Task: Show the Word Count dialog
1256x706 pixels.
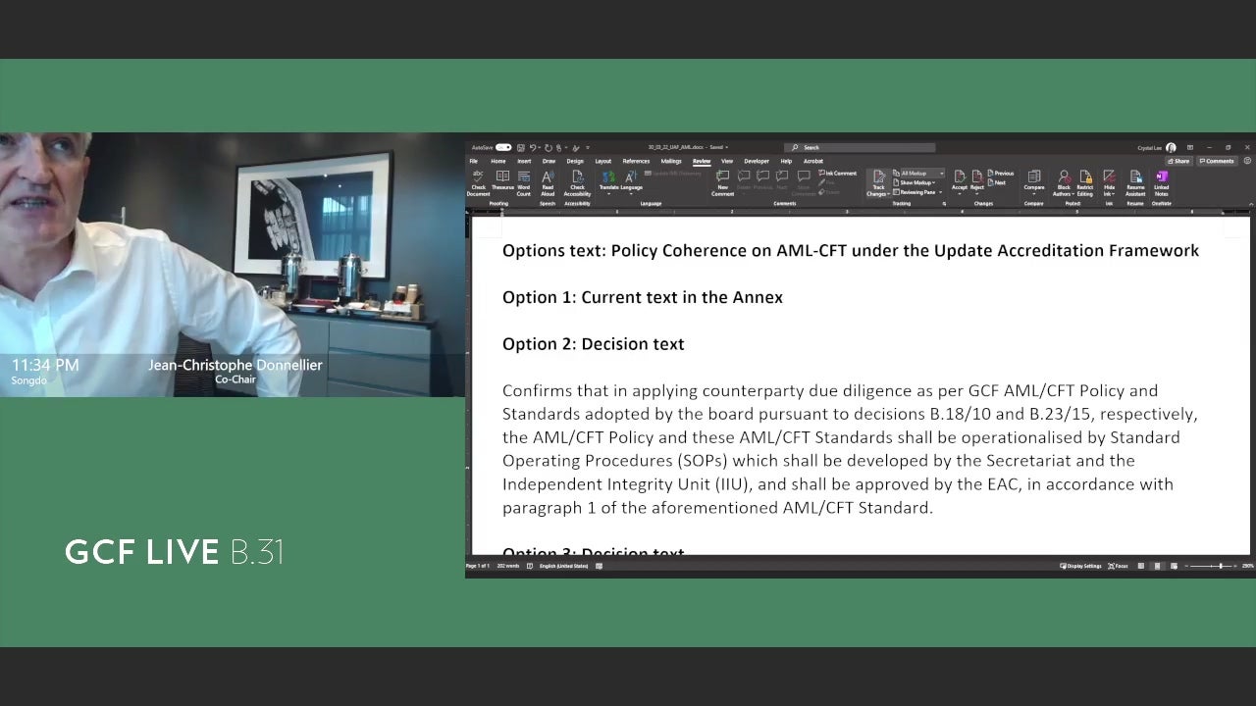Action: [x=524, y=182]
